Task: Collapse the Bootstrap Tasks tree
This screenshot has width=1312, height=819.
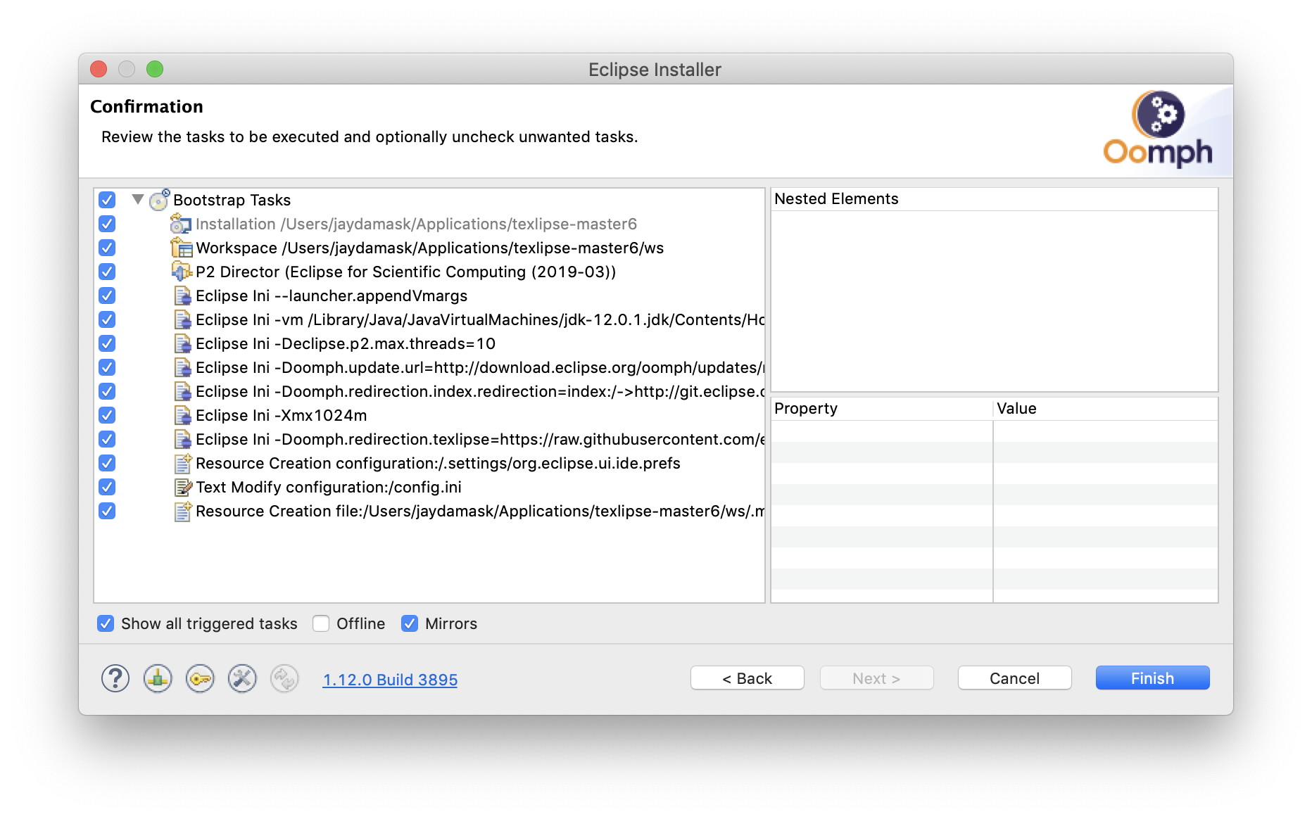Action: click(x=138, y=199)
